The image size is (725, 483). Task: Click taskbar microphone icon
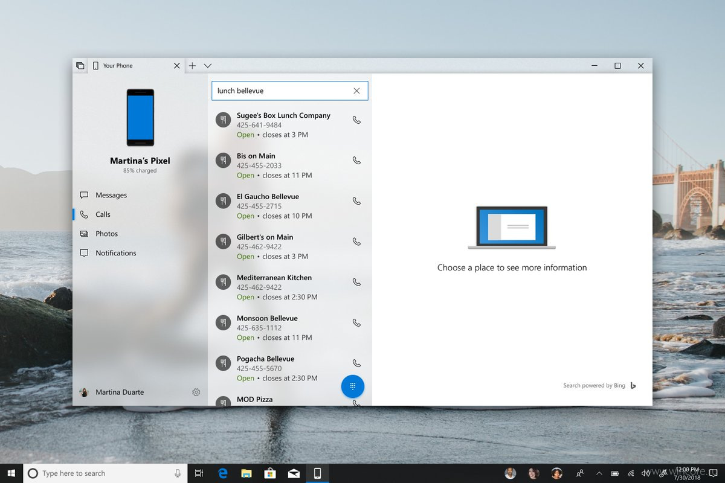[x=178, y=473]
